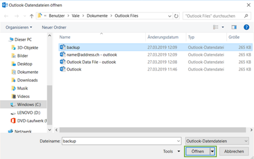Open Dokumente folder in sidebar
This screenshot has width=254, height=159.
point(28,72)
